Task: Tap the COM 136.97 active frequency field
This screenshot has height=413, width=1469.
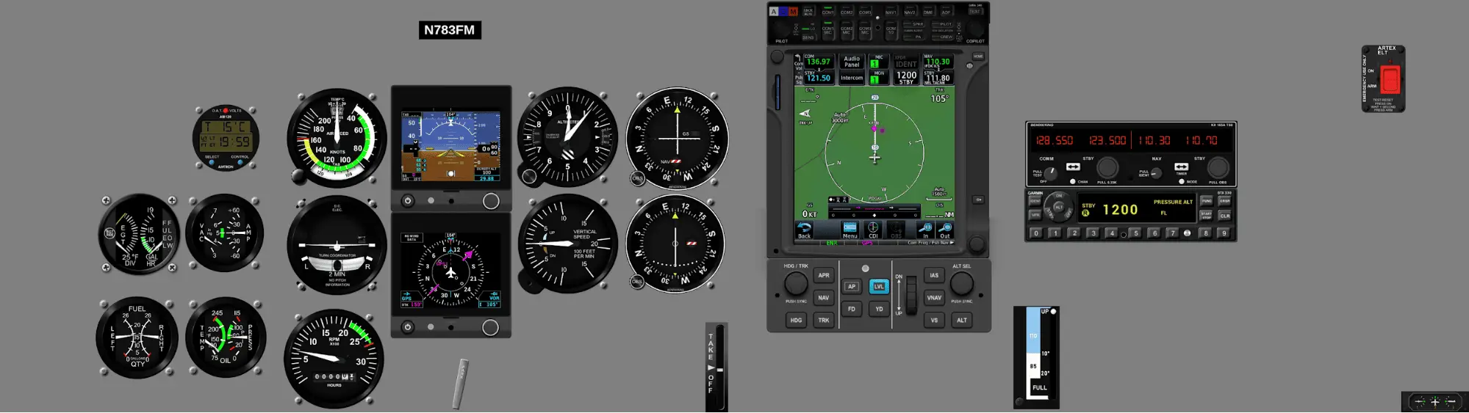Action: [818, 60]
